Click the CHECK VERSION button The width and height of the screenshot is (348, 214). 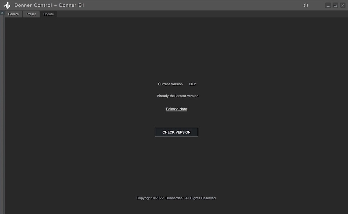[x=176, y=132]
